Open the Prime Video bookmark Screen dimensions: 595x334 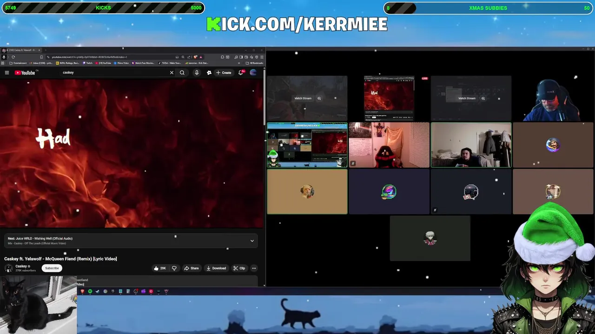click(x=121, y=63)
